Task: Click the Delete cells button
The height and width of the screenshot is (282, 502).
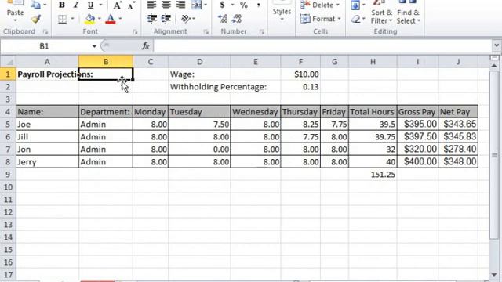Action: [x=320, y=5]
